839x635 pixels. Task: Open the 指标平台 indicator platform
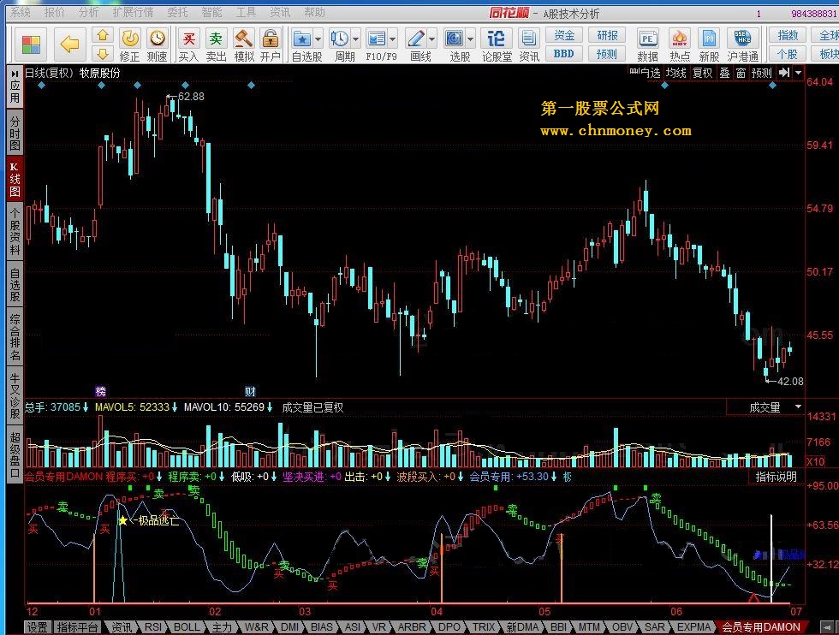(x=77, y=627)
